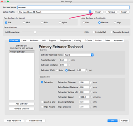Click the Nozzle Diameter value field
This screenshot has height=126, width=133.
63,60
